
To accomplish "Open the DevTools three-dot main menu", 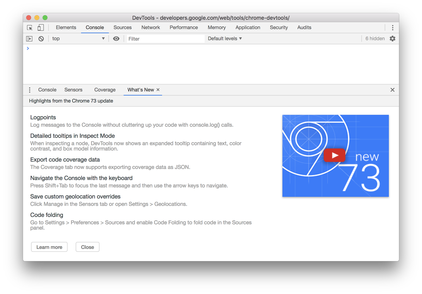I will (x=393, y=27).
